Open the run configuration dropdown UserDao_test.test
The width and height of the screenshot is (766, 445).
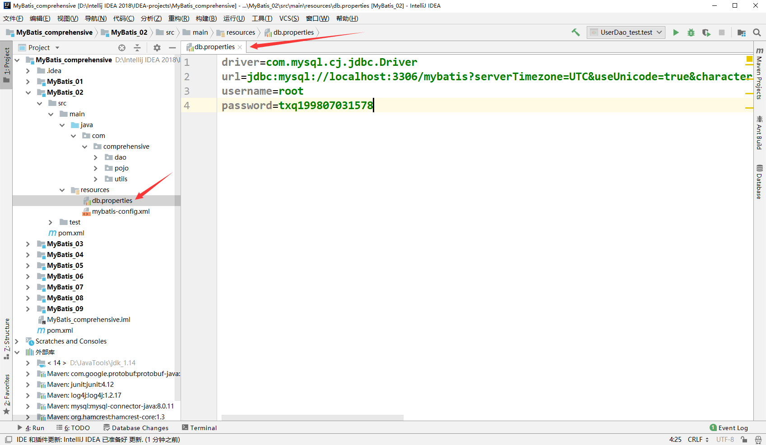pos(626,32)
